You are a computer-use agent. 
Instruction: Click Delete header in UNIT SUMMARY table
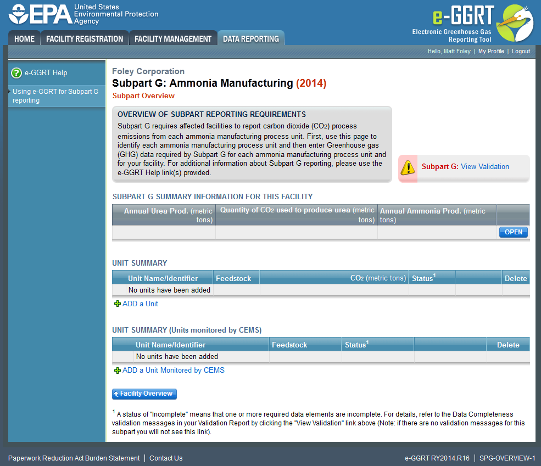(516, 278)
